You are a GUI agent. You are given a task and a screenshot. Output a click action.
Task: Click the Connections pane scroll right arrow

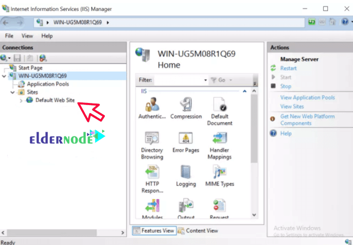(122, 233)
